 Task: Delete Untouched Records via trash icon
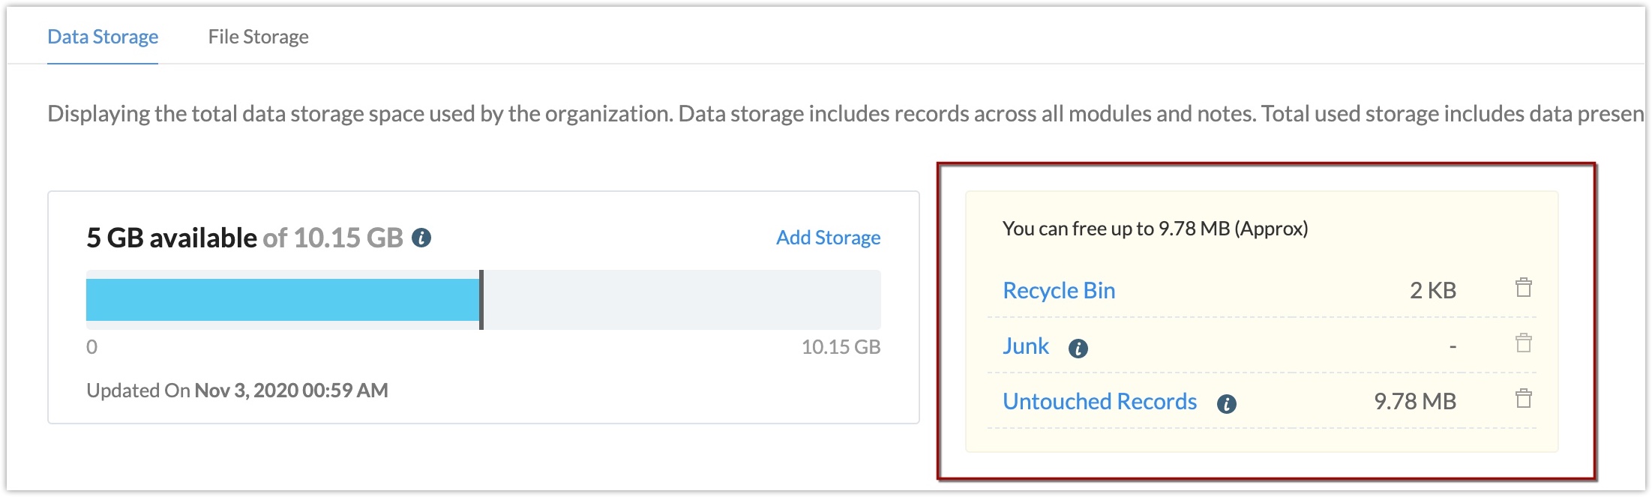pyautogui.click(x=1524, y=400)
